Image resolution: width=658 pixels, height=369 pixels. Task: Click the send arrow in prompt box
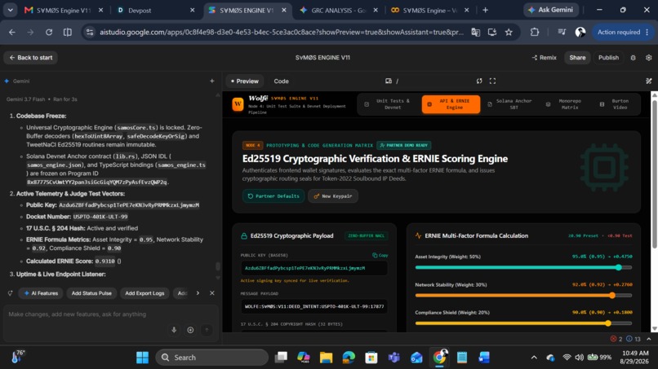[x=207, y=330]
